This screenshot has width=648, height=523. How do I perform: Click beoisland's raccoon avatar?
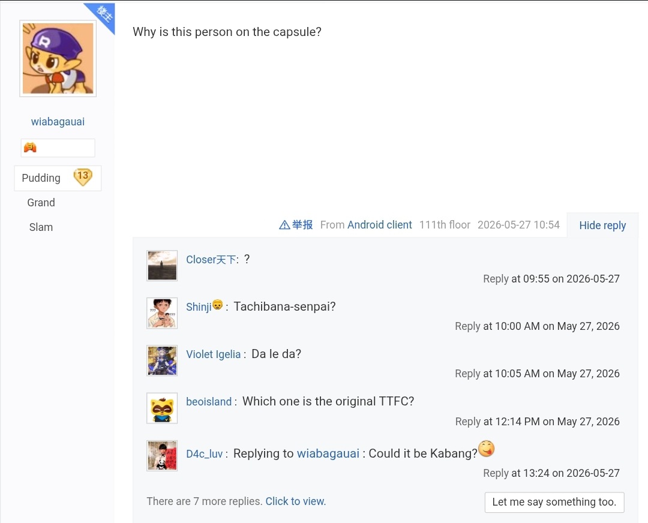[162, 408]
